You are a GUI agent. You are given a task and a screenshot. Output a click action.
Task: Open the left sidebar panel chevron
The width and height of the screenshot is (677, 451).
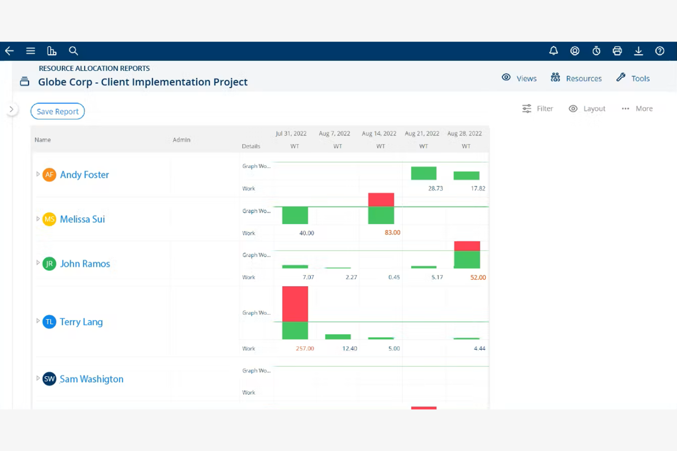[12, 109]
